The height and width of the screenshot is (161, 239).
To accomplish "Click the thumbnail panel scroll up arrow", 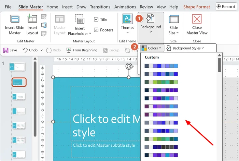I will tap(35, 58).
